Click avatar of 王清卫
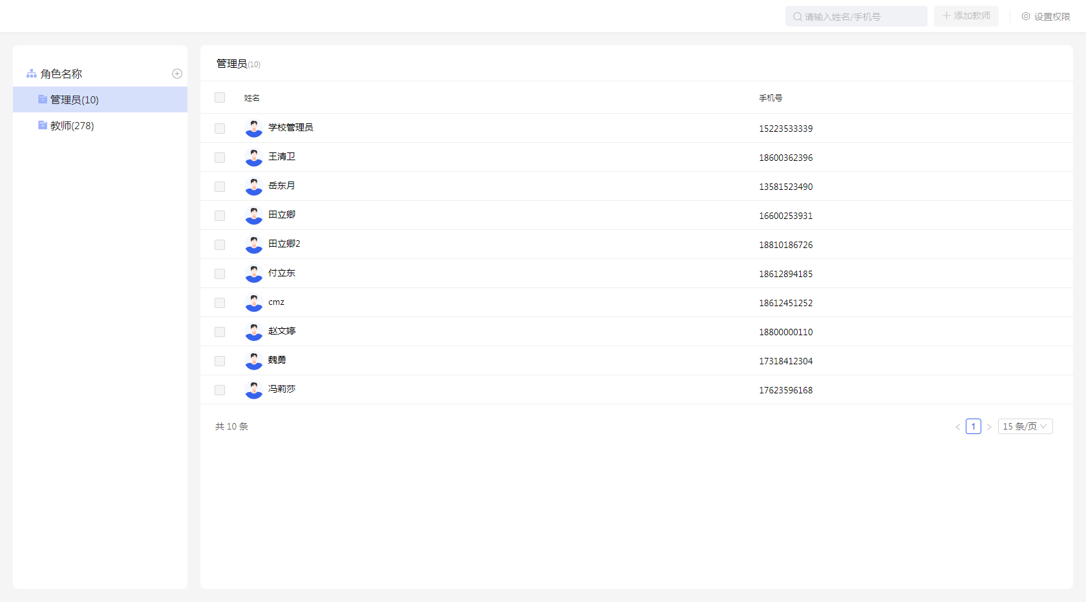The width and height of the screenshot is (1086, 602). 254,158
